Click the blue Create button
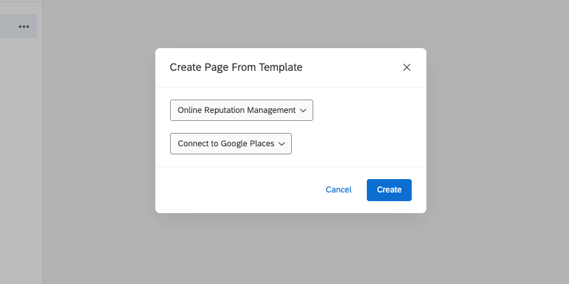569x284 pixels. [389, 190]
